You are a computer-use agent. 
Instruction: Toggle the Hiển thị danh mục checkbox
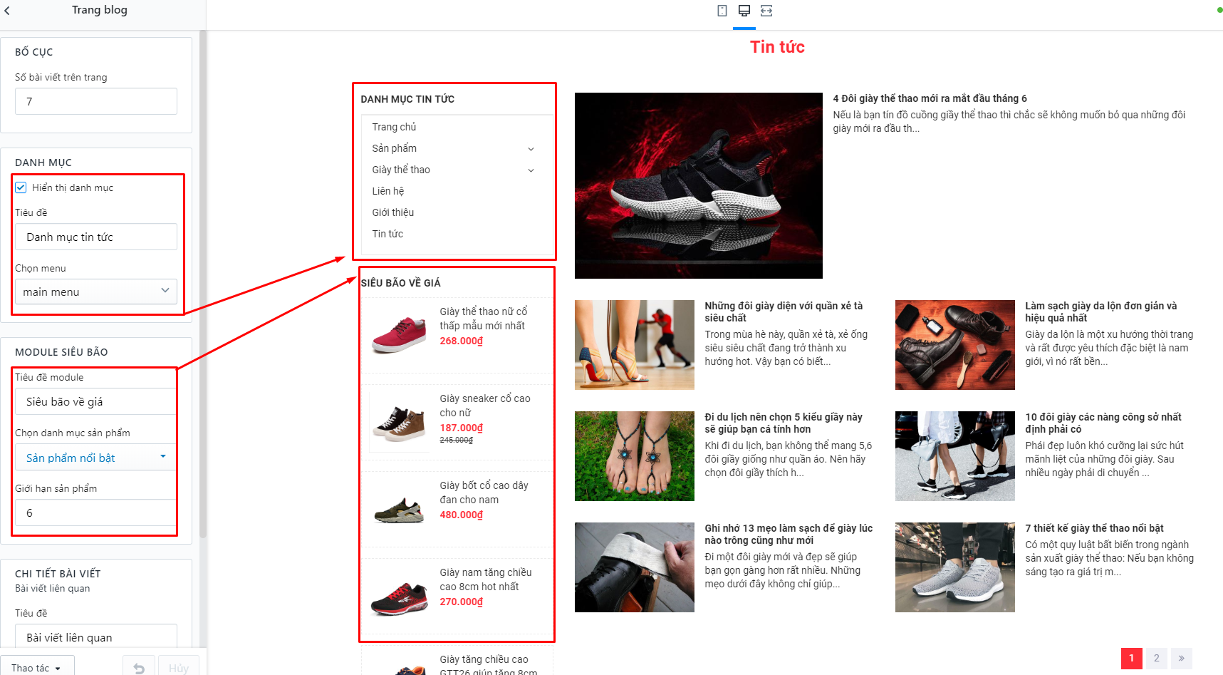21,187
